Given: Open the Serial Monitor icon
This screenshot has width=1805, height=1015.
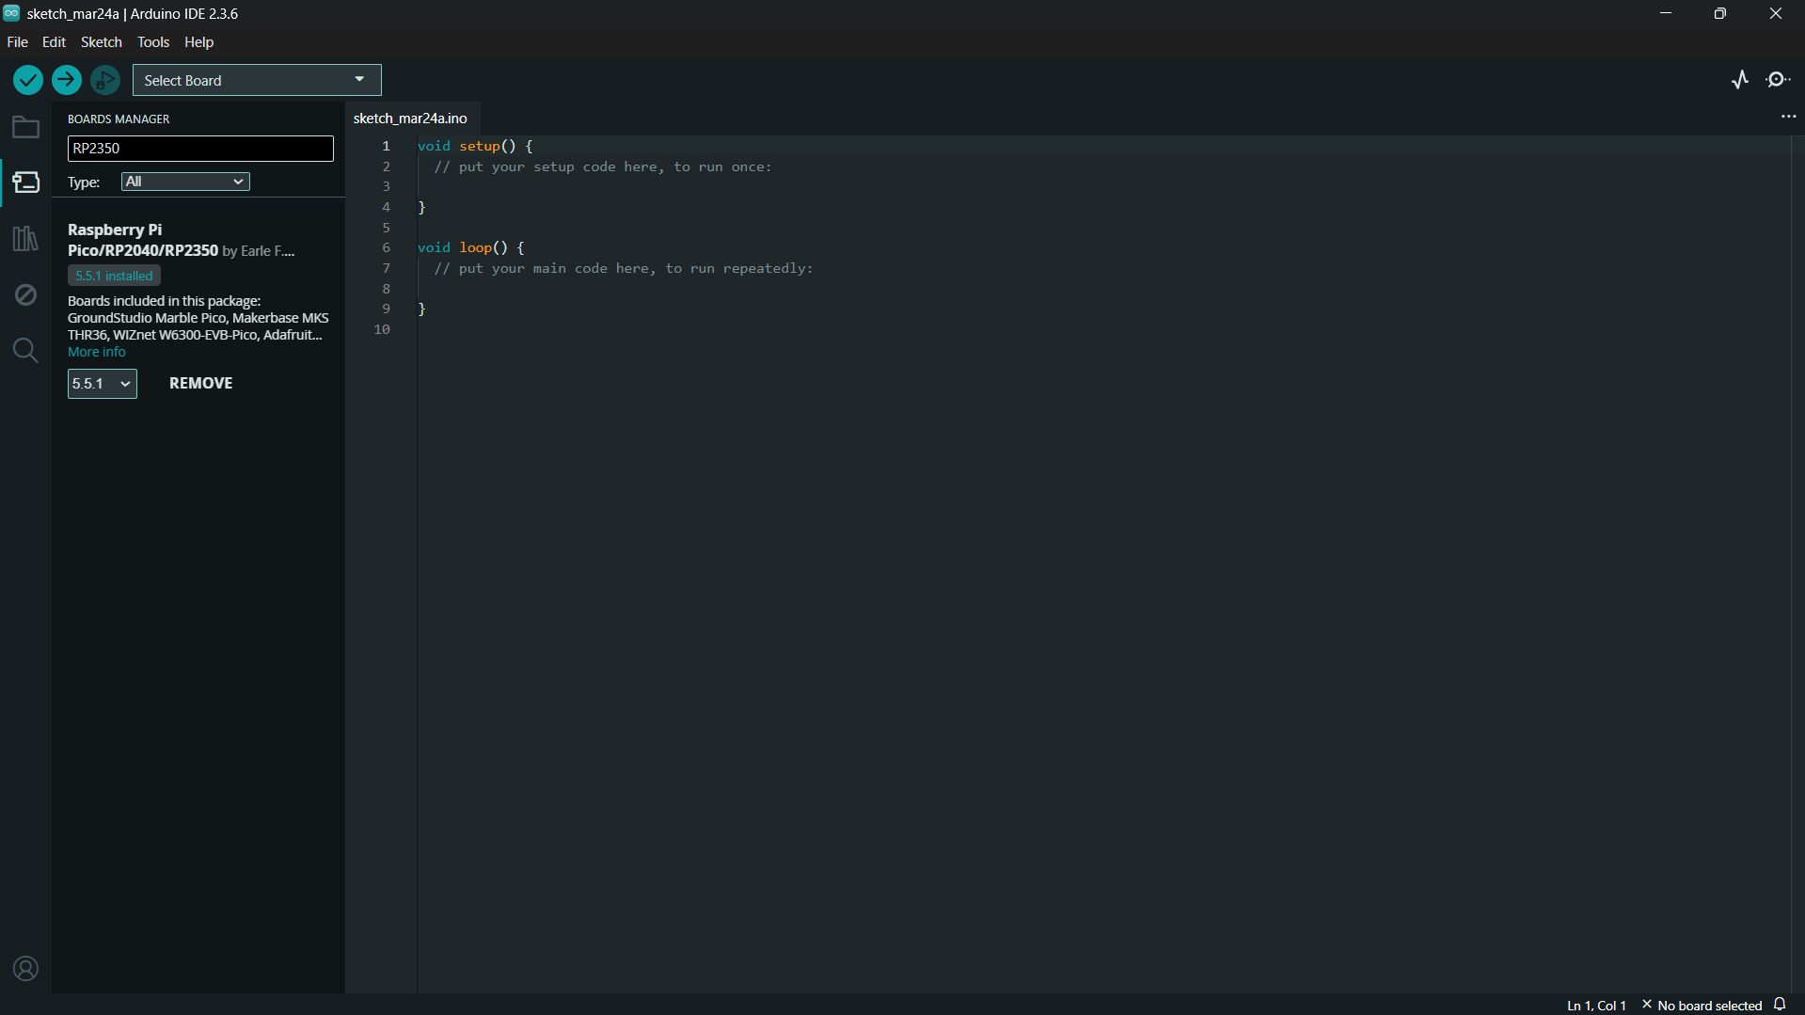Looking at the screenshot, I should pyautogui.click(x=1778, y=80).
